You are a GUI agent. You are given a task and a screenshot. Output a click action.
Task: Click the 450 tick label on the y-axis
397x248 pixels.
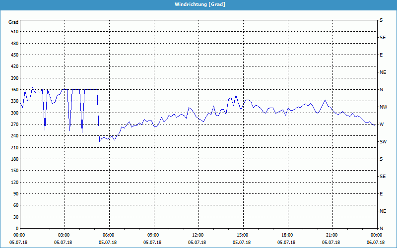(14, 55)
